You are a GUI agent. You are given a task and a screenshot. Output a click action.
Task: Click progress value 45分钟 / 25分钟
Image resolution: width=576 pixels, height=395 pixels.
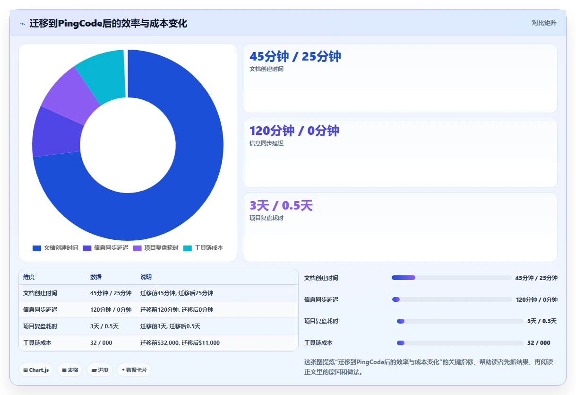[x=536, y=278]
